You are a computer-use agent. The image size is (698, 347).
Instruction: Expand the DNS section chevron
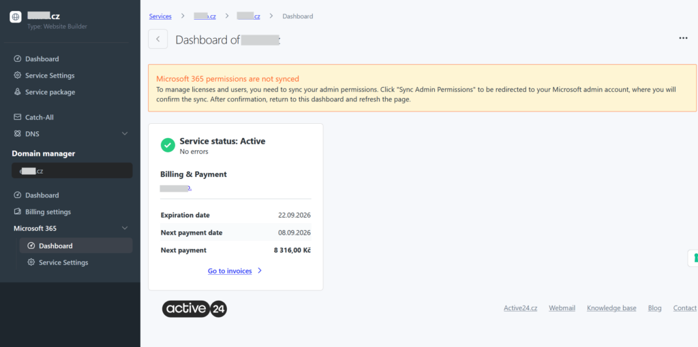125,134
